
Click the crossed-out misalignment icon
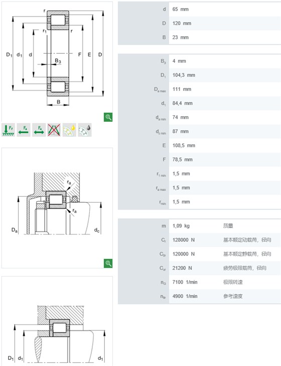54,130
